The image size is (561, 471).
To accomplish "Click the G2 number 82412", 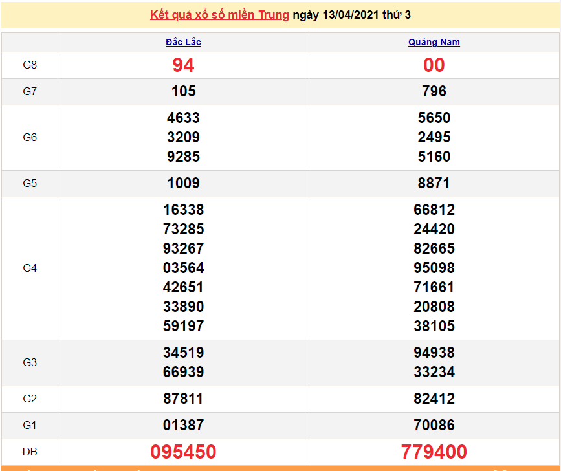I will [434, 399].
